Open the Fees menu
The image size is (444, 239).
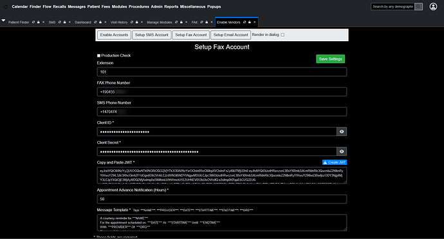pos(106,6)
